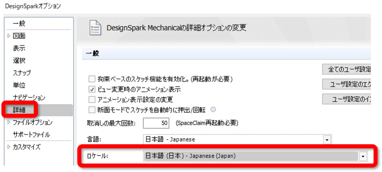Image resolution: width=382 pixels, height=172 pixels.
Task: Click the ロケール combo box 日本語 (日本)
Action: pos(255,156)
